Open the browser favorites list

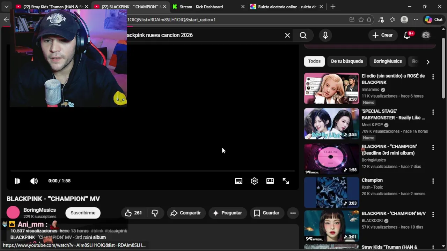tap(393, 20)
